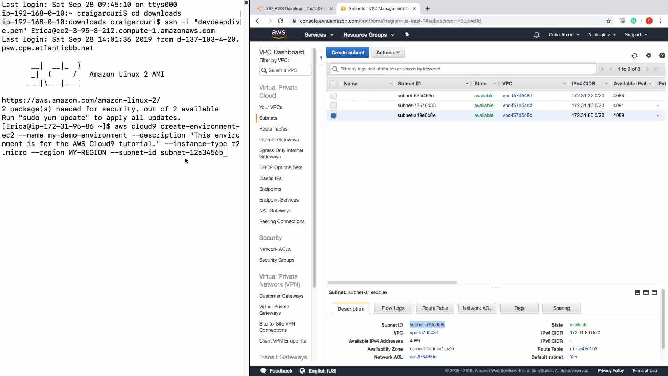
Task: Click the Create subnet button
Action: (348, 53)
